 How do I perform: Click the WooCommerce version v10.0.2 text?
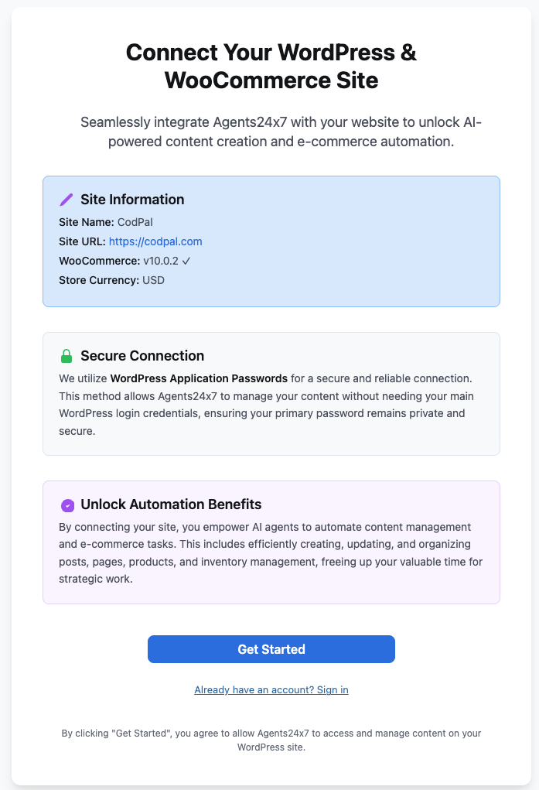pos(161,261)
